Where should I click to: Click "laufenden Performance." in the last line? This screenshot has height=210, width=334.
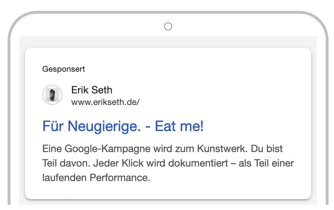click(x=96, y=178)
